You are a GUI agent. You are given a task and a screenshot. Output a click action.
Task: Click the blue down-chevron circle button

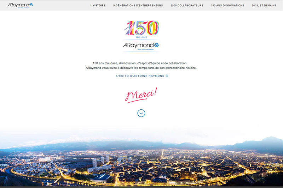click(x=141, y=113)
